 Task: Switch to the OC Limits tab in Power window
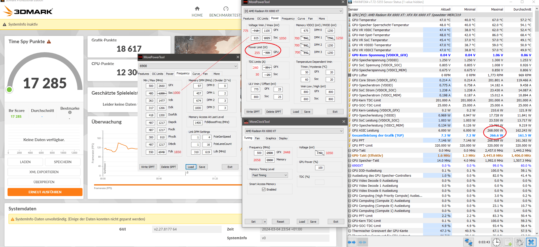263,19
